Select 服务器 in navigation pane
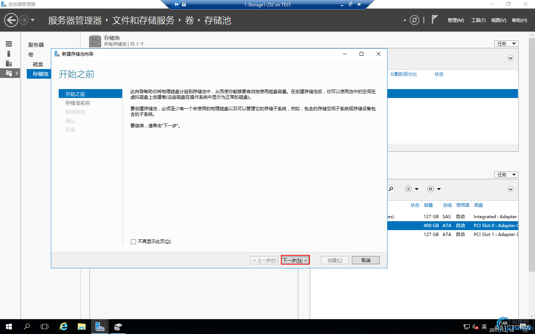The image size is (535, 334). tap(36, 45)
